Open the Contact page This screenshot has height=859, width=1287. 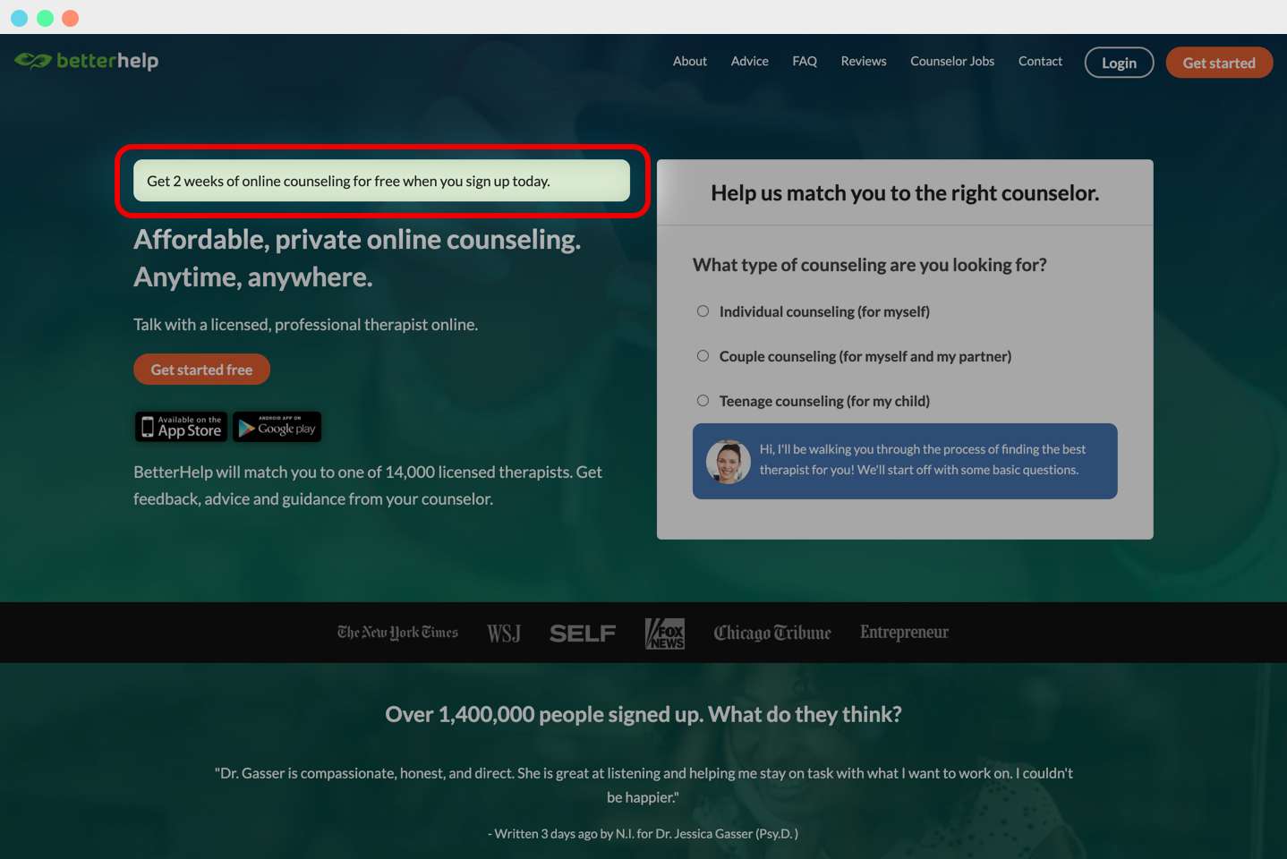click(1040, 61)
